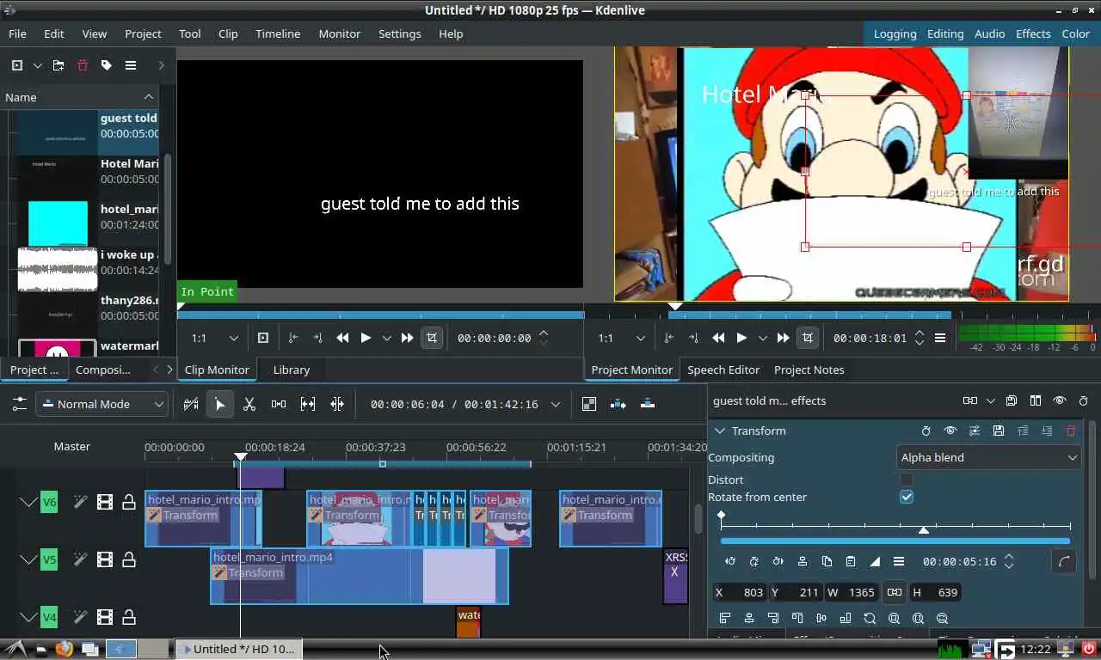Open the Monitor menu
Image resolution: width=1101 pixels, height=660 pixels.
coord(340,34)
